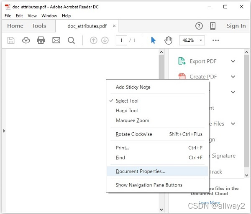This screenshot has height=214, width=251.
Task: Click the cloud upload icon
Action: (x=26, y=40)
